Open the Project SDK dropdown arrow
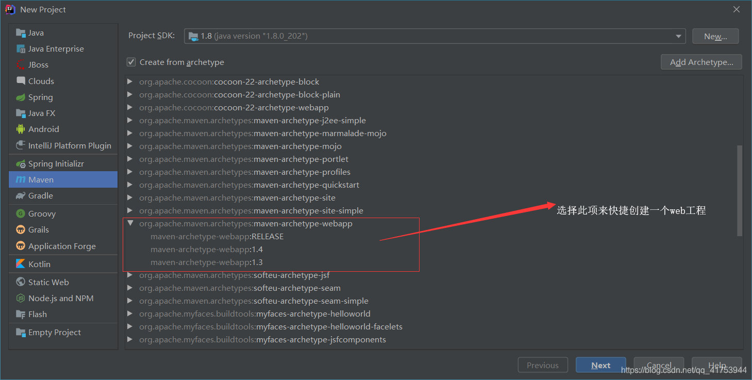 pos(678,36)
